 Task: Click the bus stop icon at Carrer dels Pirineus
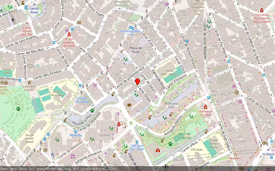pyautogui.click(x=20, y=80)
